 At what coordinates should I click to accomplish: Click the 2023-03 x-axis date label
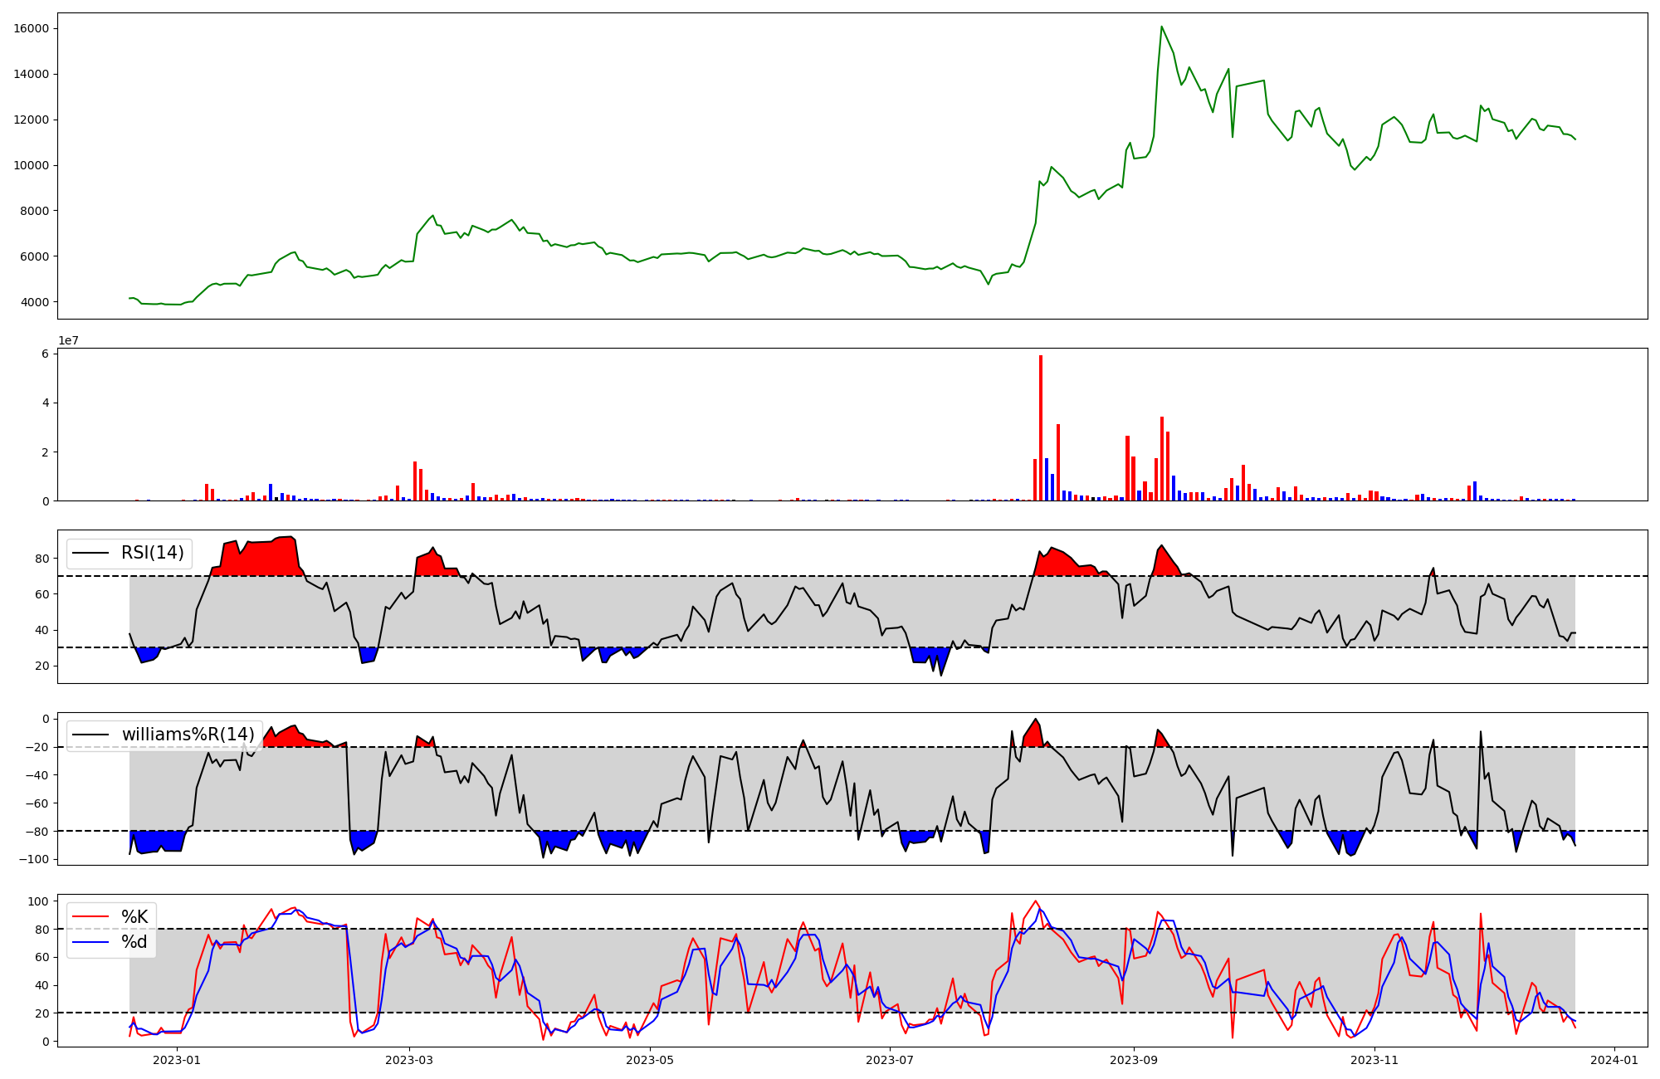coord(409,1060)
